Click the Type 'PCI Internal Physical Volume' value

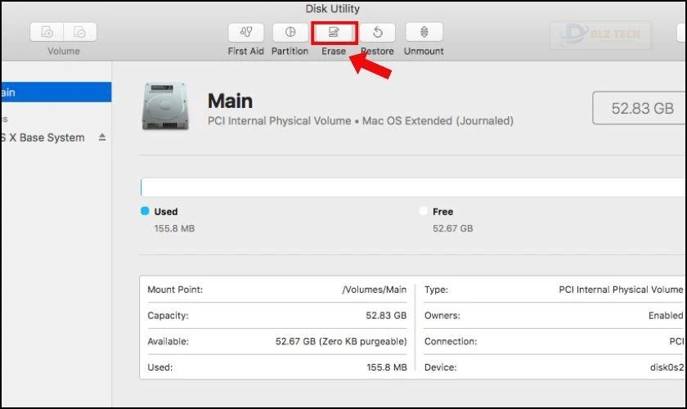click(621, 290)
